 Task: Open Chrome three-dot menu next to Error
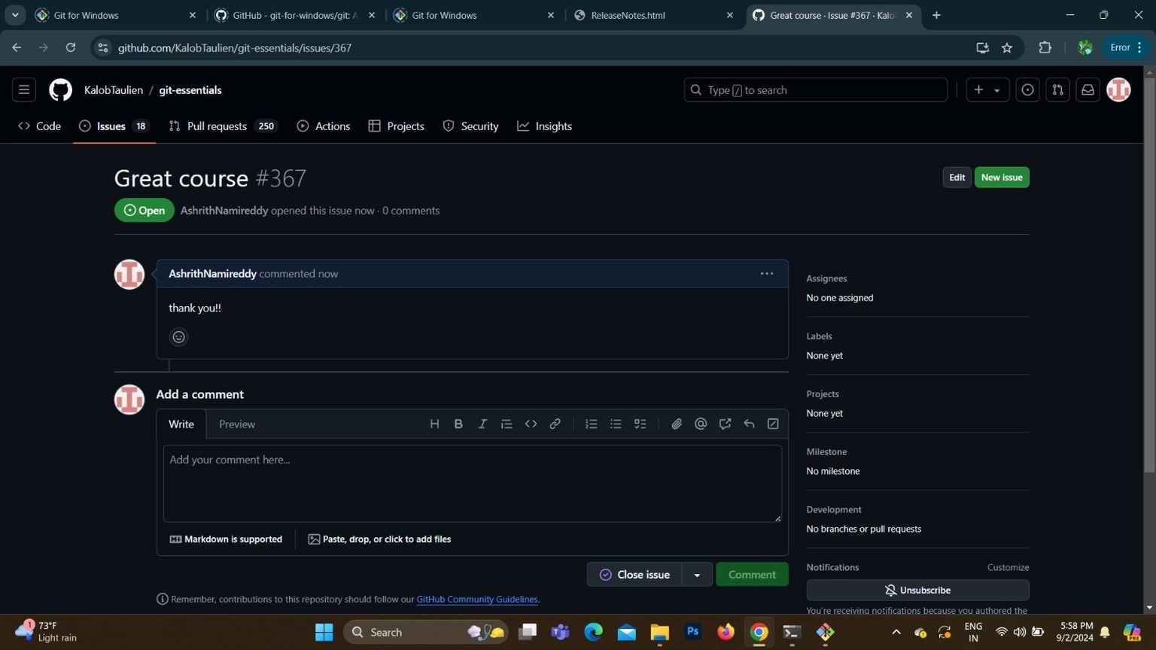pos(1139,47)
